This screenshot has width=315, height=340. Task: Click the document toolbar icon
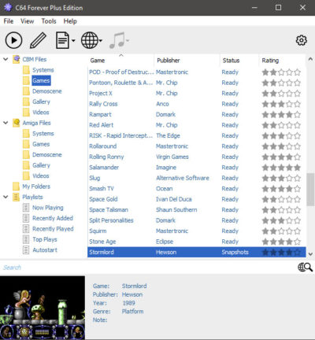tap(62, 40)
